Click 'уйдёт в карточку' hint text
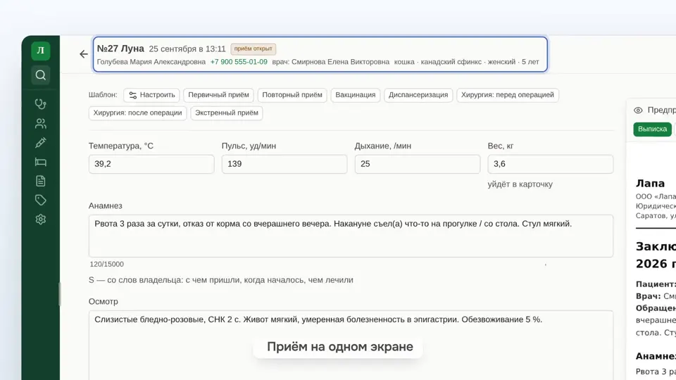This screenshot has width=676, height=380. 520,184
